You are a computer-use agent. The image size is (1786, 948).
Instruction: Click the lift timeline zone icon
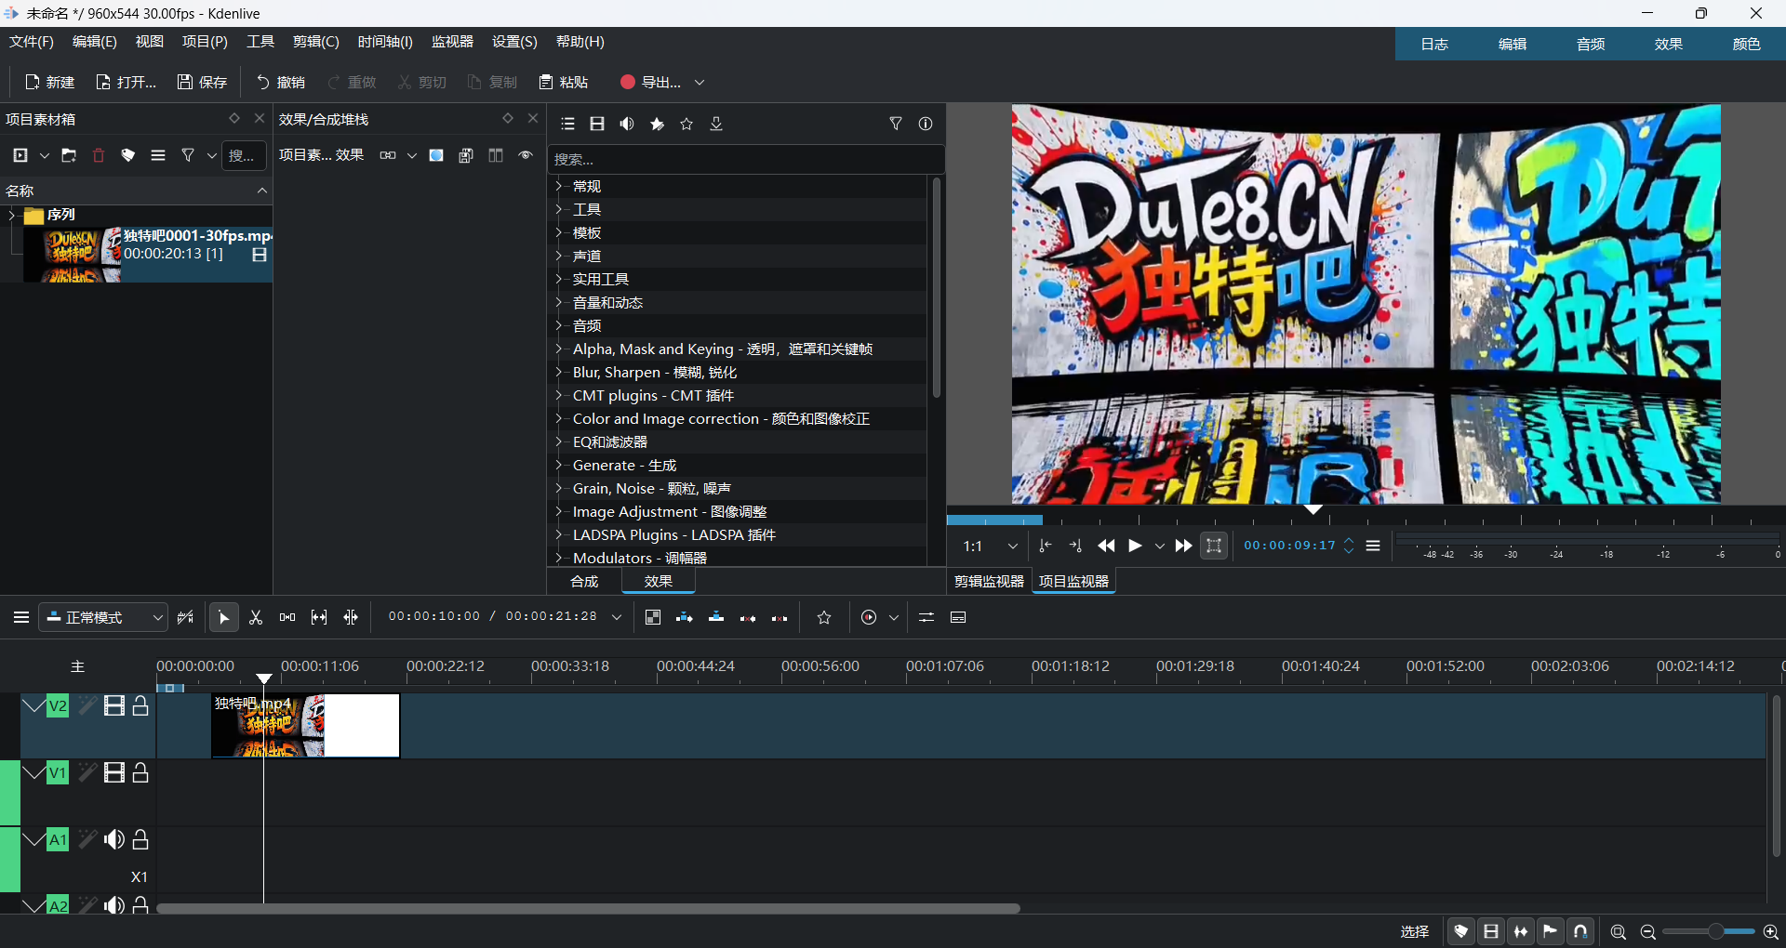pos(780,617)
